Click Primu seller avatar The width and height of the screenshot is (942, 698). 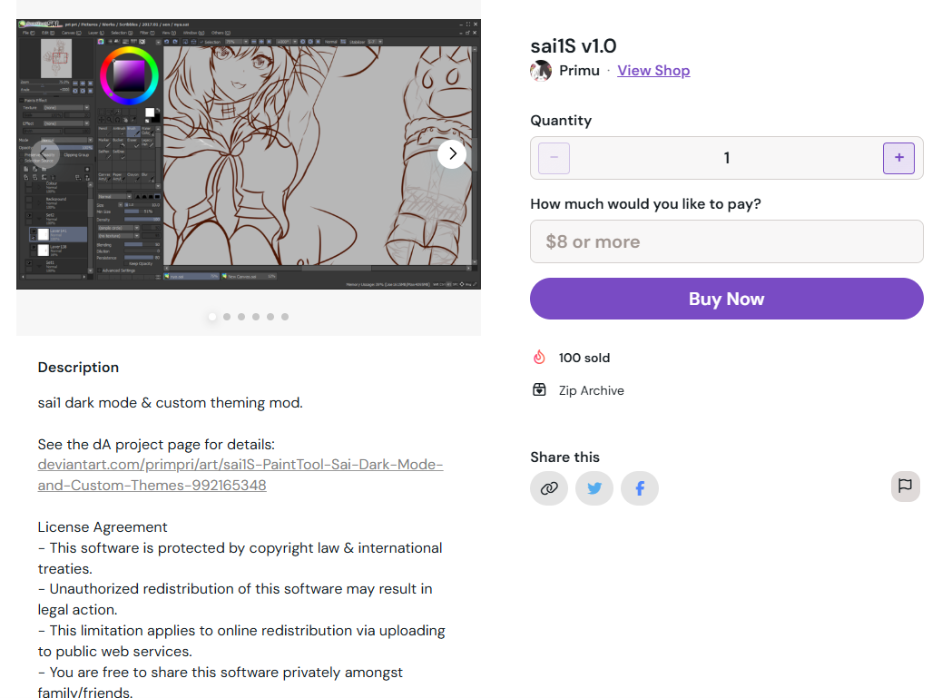(541, 71)
